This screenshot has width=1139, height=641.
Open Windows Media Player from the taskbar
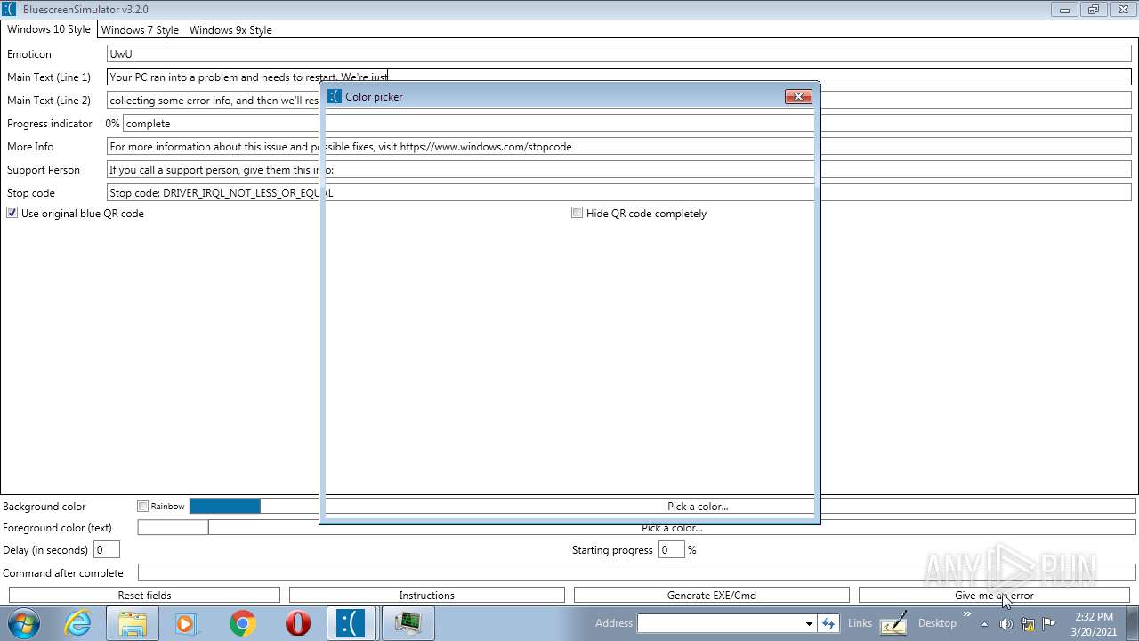point(187,623)
